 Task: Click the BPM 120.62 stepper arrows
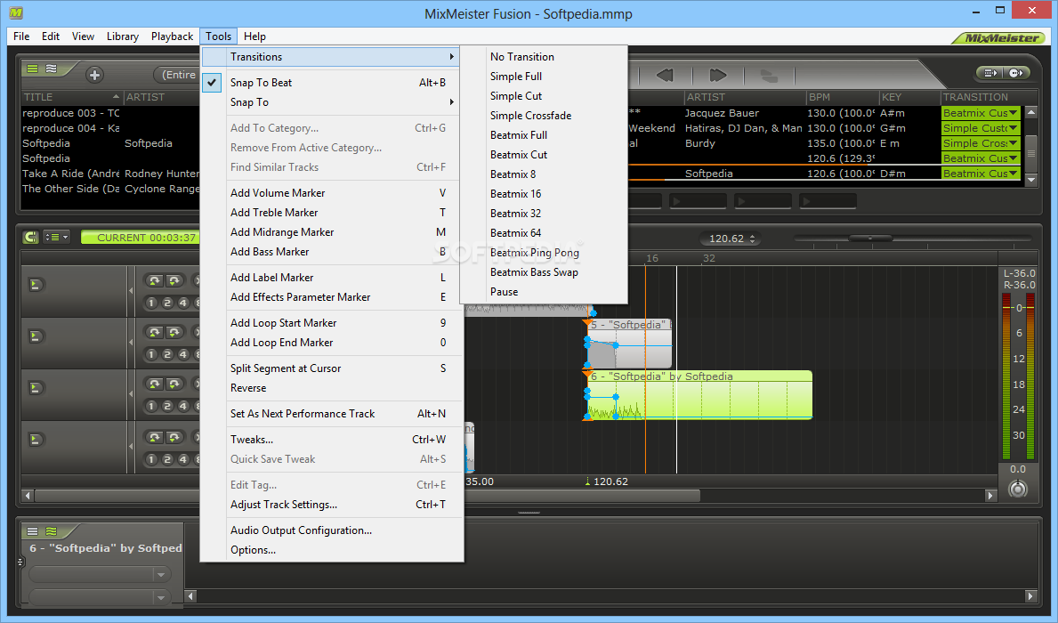tap(752, 239)
